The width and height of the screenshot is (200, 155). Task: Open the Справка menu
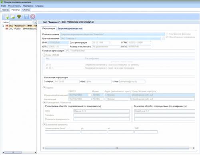39,6
